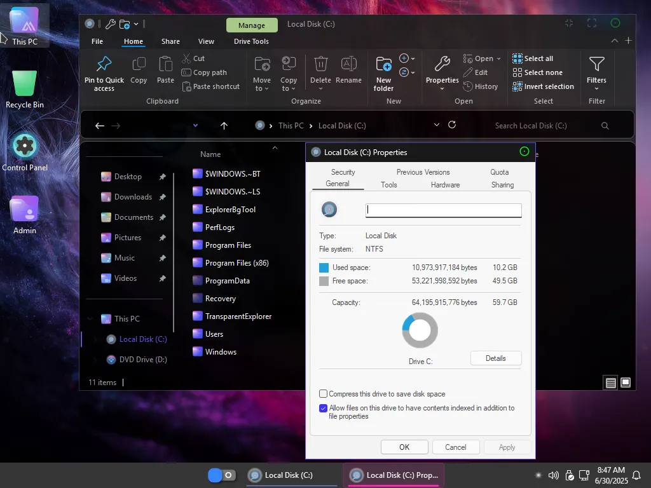Click Pin to Quick access icon
This screenshot has width=651, height=488.
tap(104, 64)
